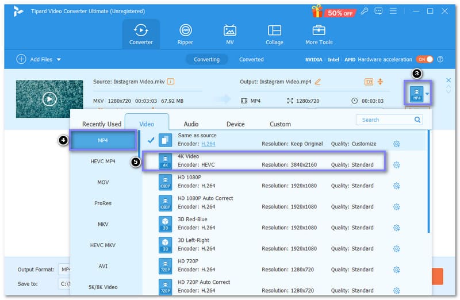Image resolution: width=460 pixels, height=300 pixels.
Task: Click the H.264 encoder link
Action: 208,144
